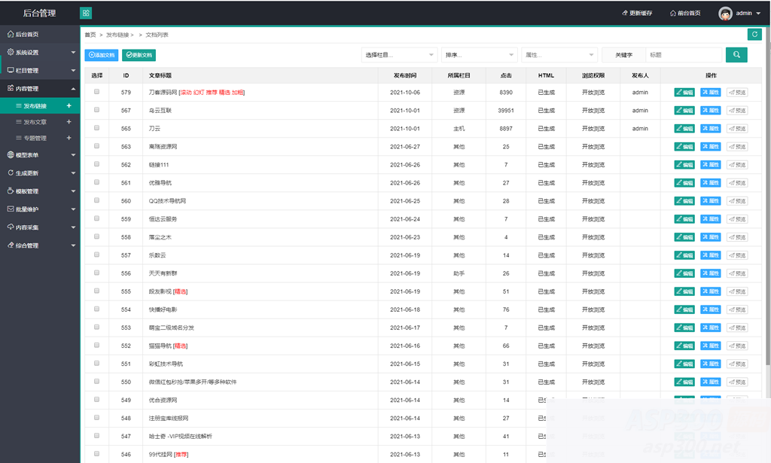Tick the checkbox for row ID 560
This screenshot has width=771, height=463.
click(x=96, y=200)
